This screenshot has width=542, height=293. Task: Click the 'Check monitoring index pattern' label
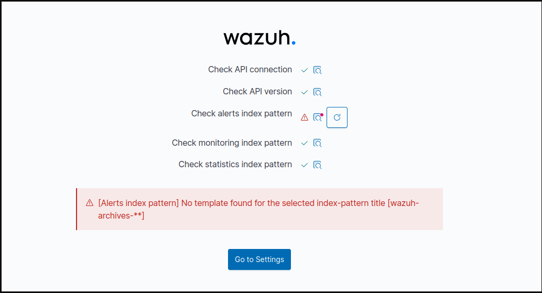point(232,143)
